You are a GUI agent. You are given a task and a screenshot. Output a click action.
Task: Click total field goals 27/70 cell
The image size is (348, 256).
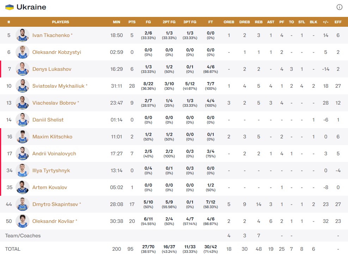click(148, 249)
